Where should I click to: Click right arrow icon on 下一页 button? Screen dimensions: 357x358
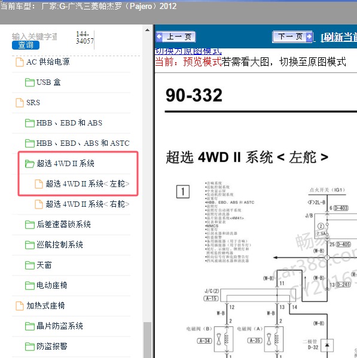tap(309, 36)
